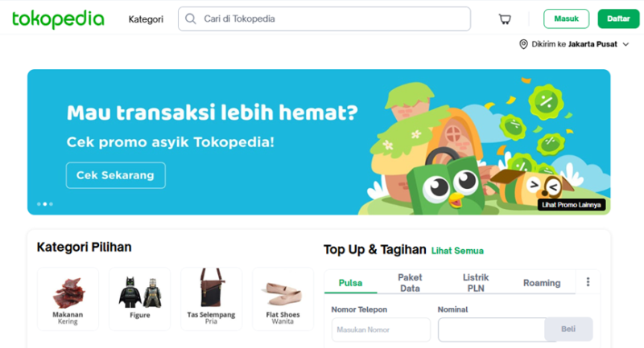Select the first banner carousel dot

39,203
